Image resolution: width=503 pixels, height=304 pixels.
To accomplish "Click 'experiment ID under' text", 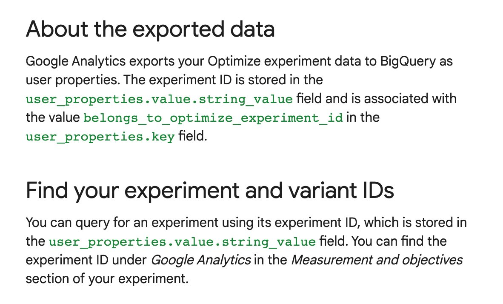I will coord(86,260).
